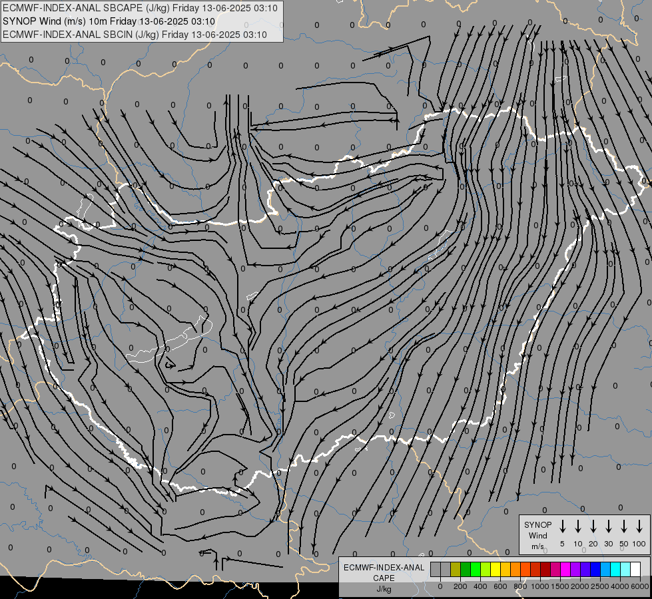Click the 1000 tick label on CAPE scale
Image resolution: width=652 pixels, height=599 pixels.
pyautogui.click(x=540, y=586)
